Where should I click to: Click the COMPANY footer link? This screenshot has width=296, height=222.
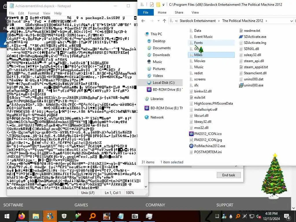click(x=155, y=205)
